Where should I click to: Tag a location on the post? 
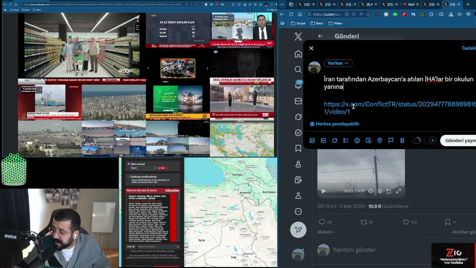click(380, 141)
